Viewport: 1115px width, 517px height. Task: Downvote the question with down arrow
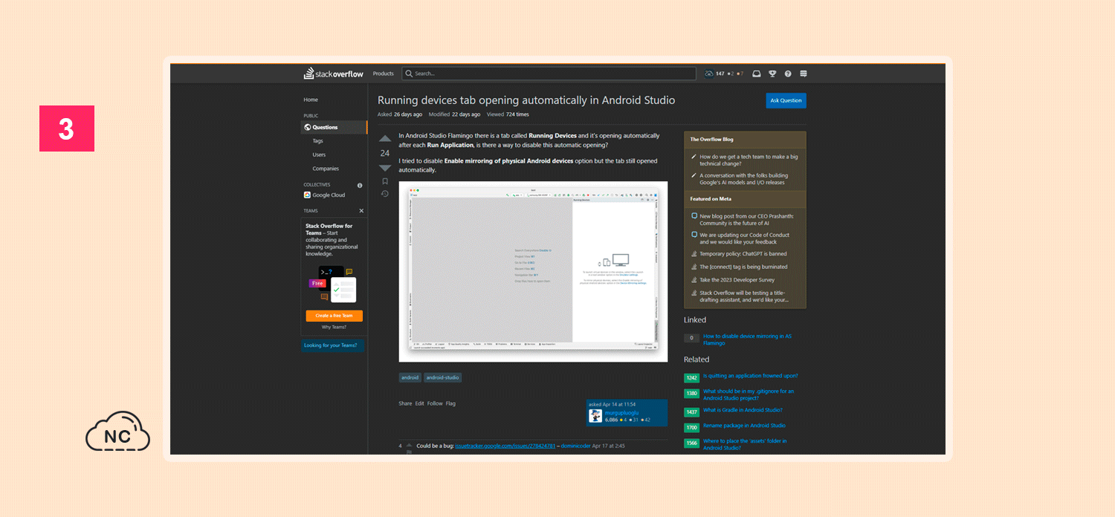[385, 168]
